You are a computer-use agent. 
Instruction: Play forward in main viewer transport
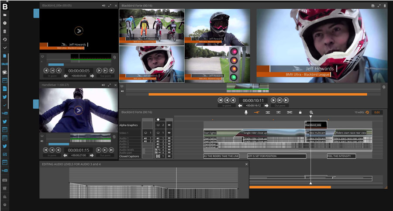pyautogui.click(x=273, y=100)
